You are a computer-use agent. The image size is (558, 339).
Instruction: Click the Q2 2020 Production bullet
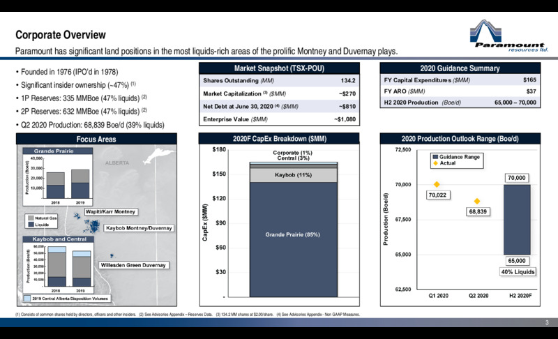pos(90,125)
